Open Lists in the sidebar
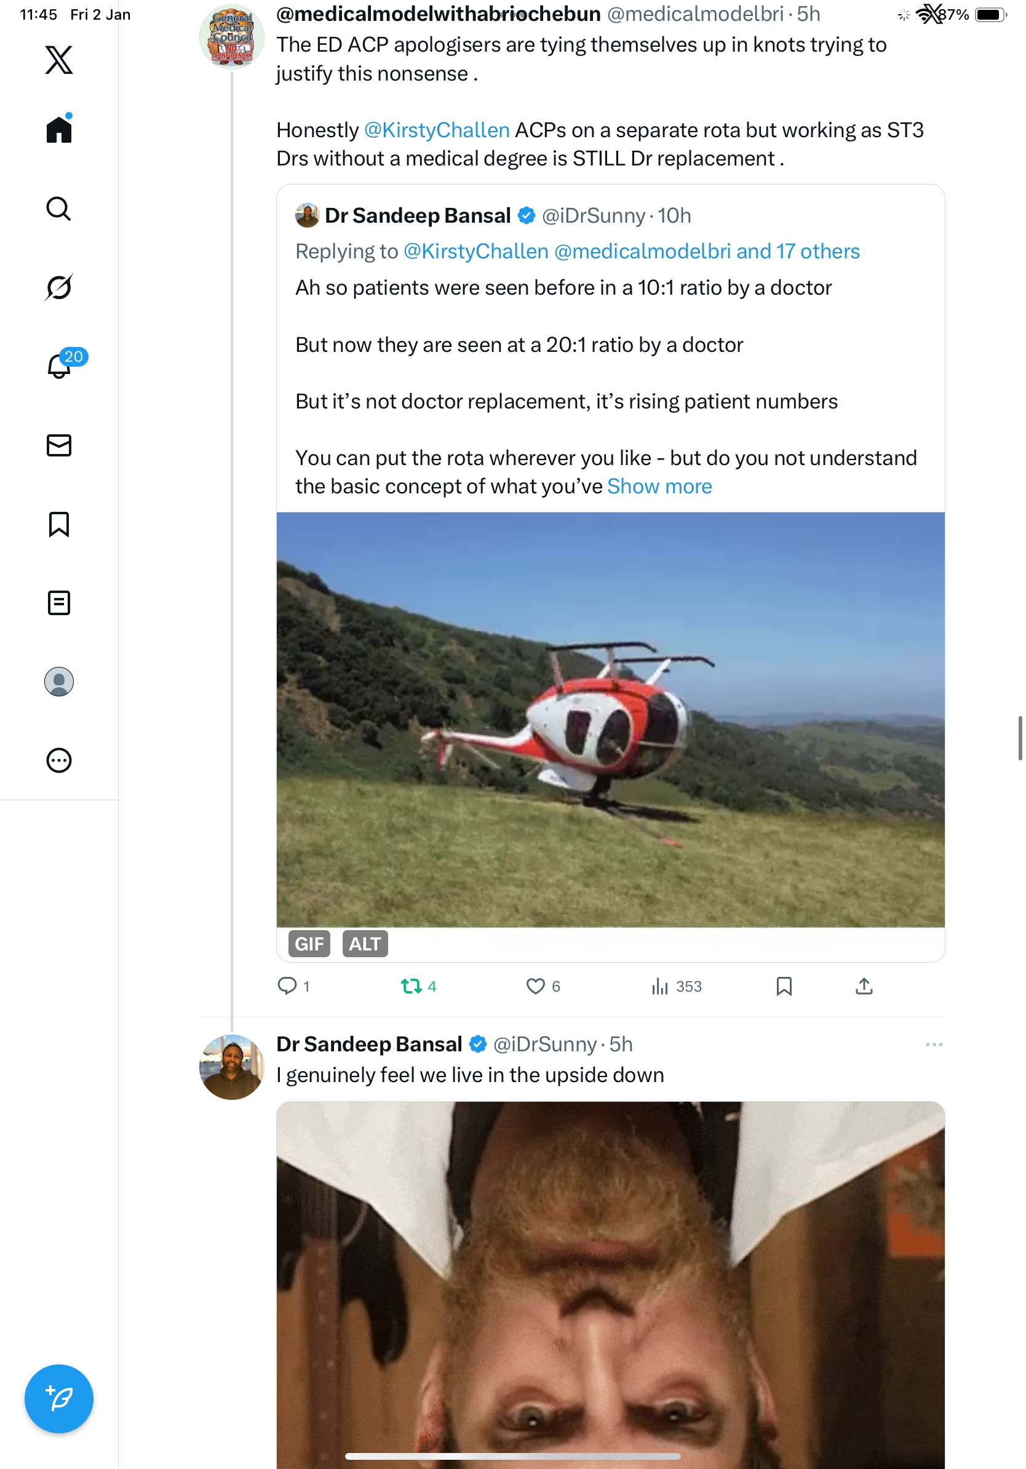This screenshot has height=1469, width=1026. (59, 603)
